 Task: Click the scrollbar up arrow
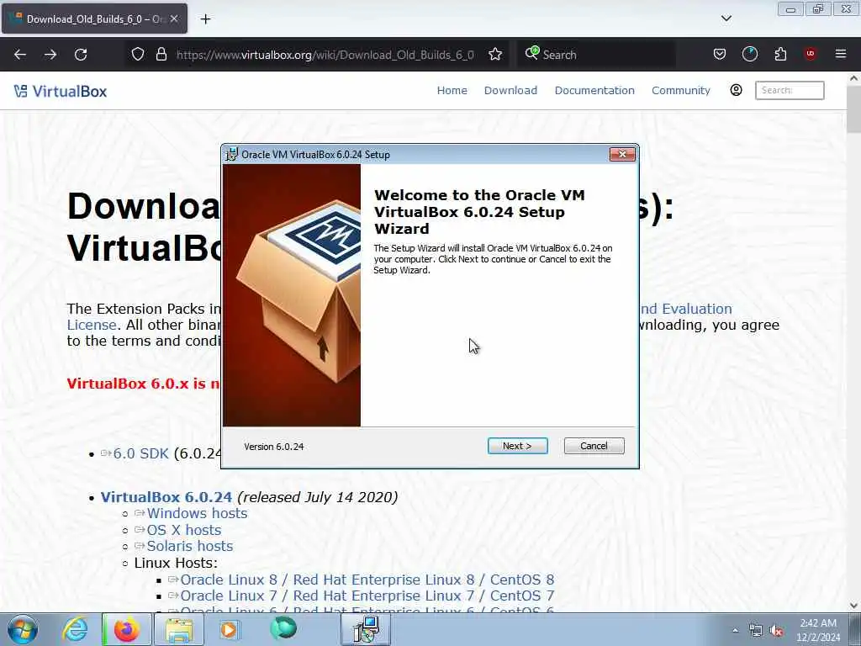854,78
